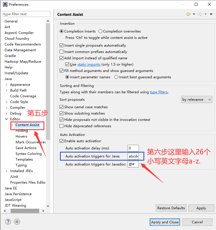Expand the Compiler tree node
The height and width of the screenshot is (230, 216).
[6, 108]
